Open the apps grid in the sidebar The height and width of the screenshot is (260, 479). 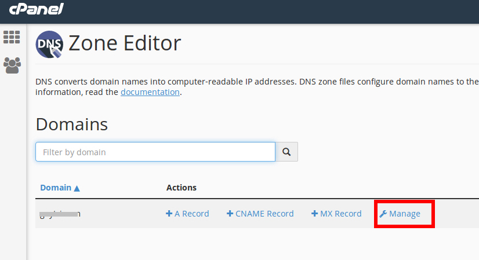(x=12, y=37)
